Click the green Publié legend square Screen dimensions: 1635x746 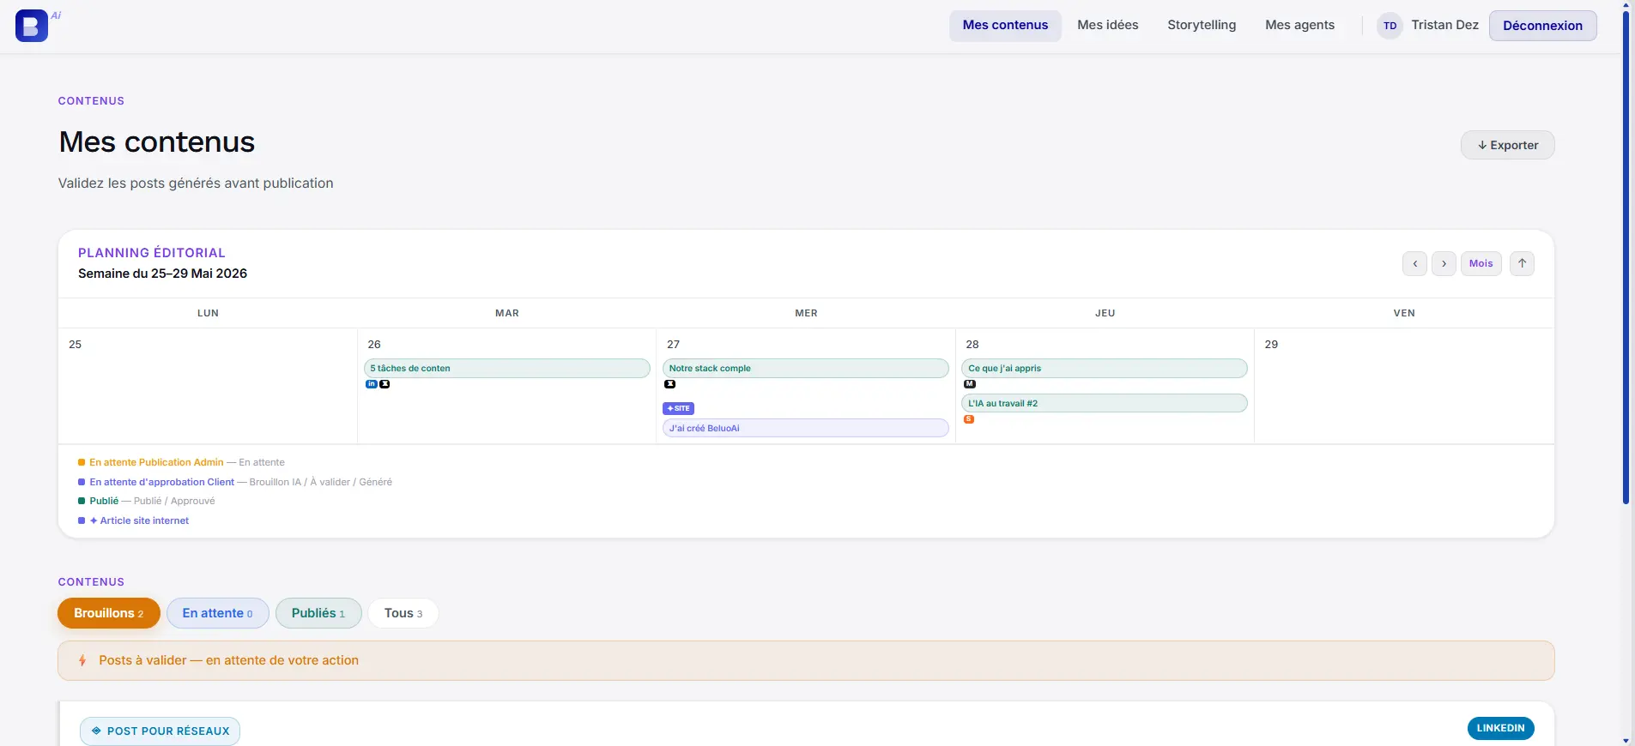(82, 501)
